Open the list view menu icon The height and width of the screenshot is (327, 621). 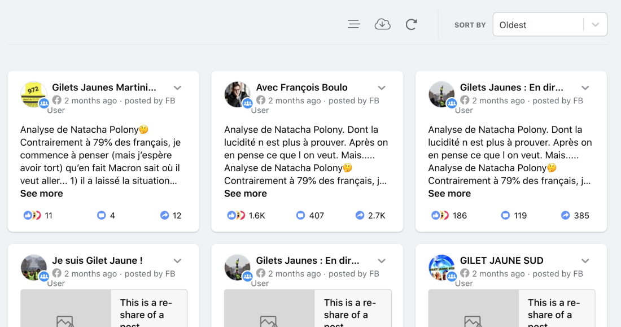(353, 25)
